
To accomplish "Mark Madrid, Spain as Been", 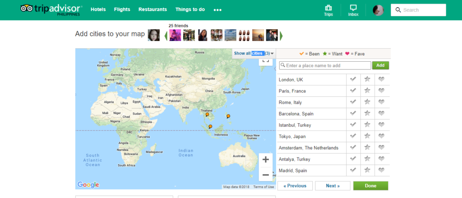I will [x=353, y=170].
